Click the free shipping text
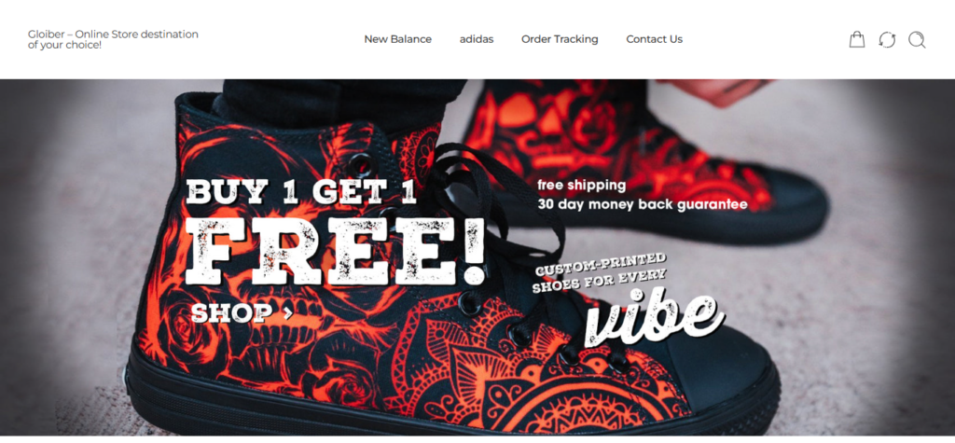Viewport: 955px width, 443px height. pos(581,185)
